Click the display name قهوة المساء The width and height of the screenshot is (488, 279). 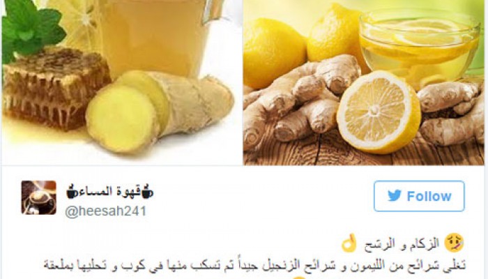[x=110, y=191]
